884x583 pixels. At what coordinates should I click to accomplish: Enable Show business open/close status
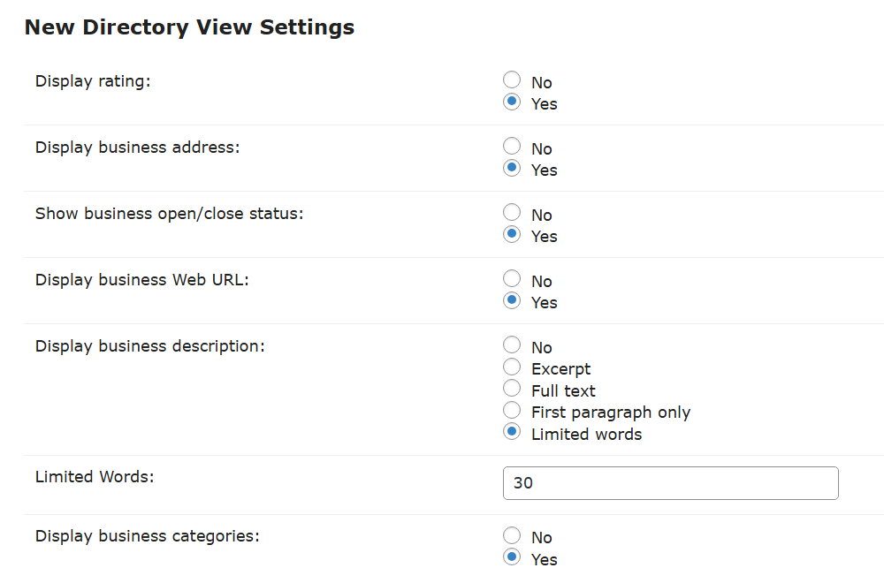click(512, 235)
